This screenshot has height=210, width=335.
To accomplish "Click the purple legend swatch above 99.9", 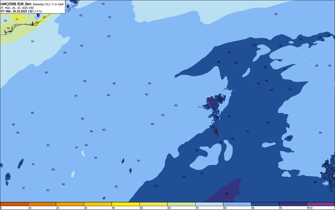I will 321,204.
